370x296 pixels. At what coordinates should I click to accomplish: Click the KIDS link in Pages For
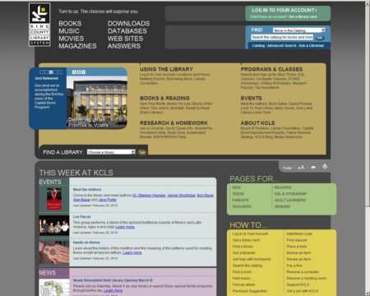(236, 187)
